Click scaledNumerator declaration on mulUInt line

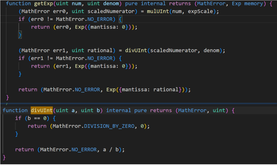click(x=111, y=11)
